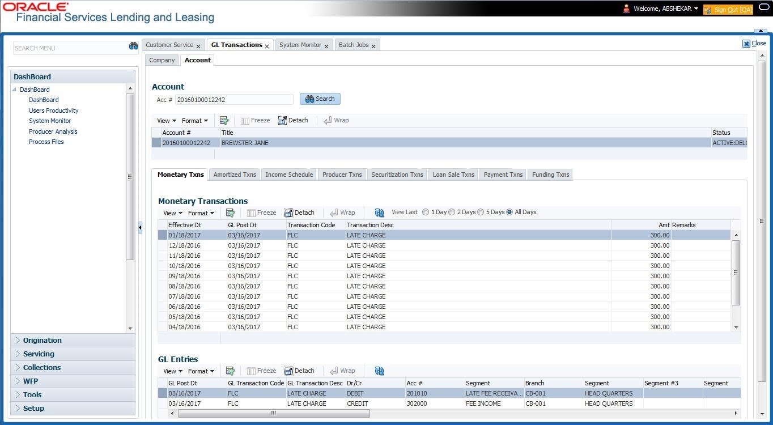Open System Monitor in the DashBoard tree

(x=50, y=121)
